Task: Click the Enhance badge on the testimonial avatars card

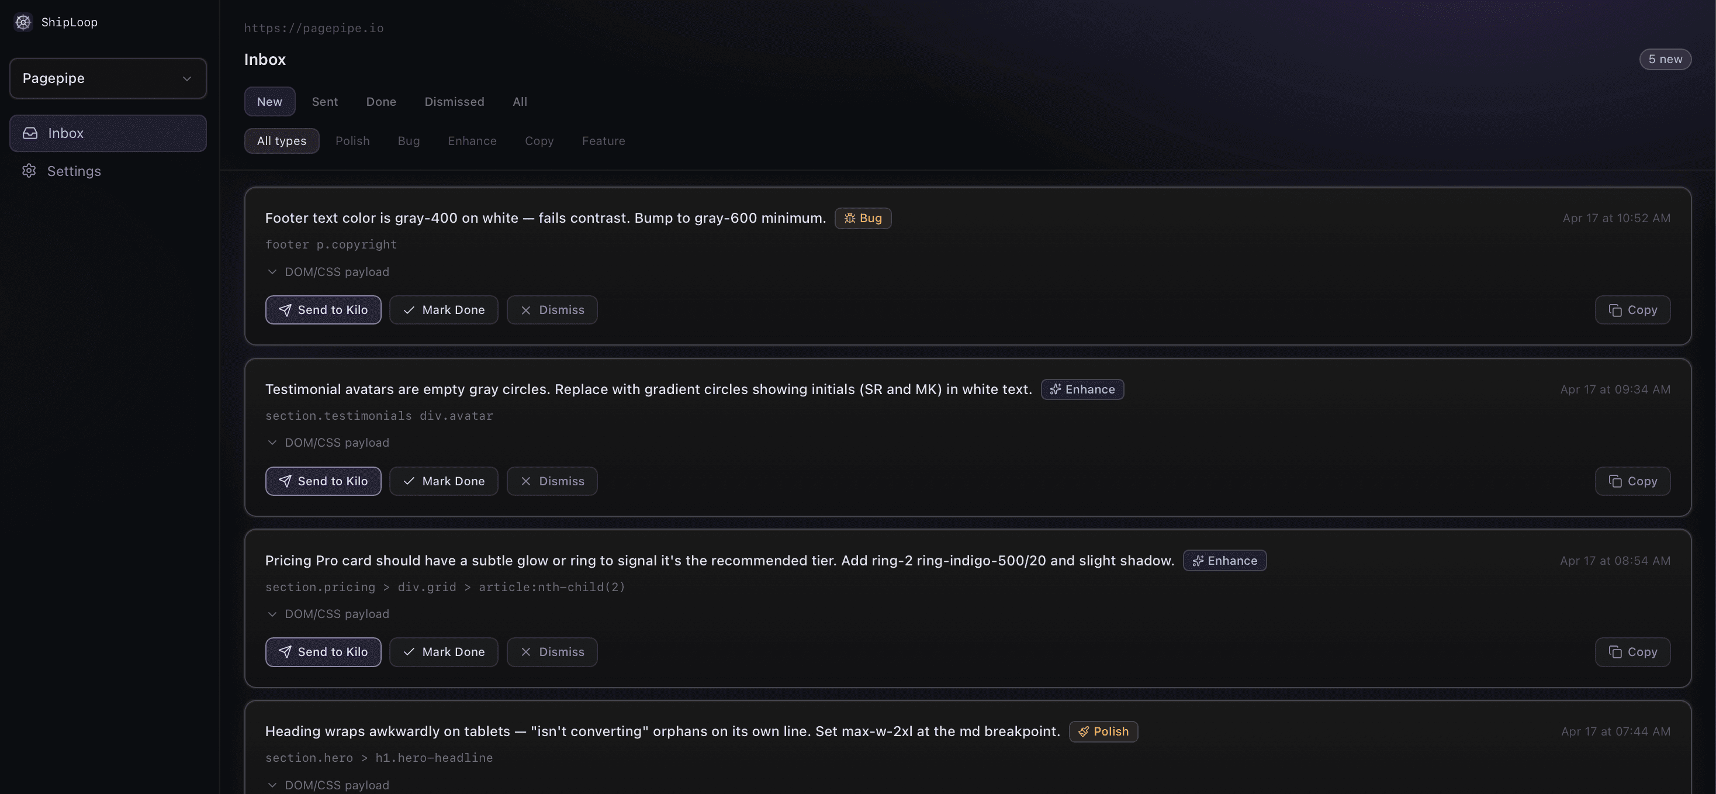Action: pyautogui.click(x=1082, y=389)
